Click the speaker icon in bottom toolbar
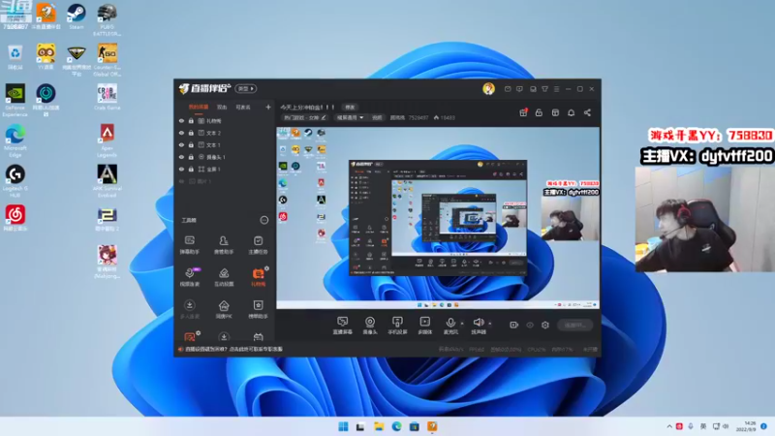 [x=478, y=323]
